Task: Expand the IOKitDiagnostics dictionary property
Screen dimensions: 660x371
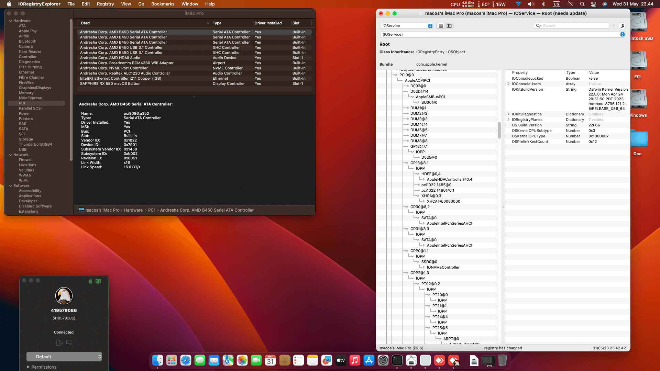Action: tap(509, 114)
